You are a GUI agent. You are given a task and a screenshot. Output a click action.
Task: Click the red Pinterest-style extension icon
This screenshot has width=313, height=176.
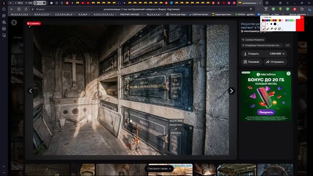click(294, 9)
